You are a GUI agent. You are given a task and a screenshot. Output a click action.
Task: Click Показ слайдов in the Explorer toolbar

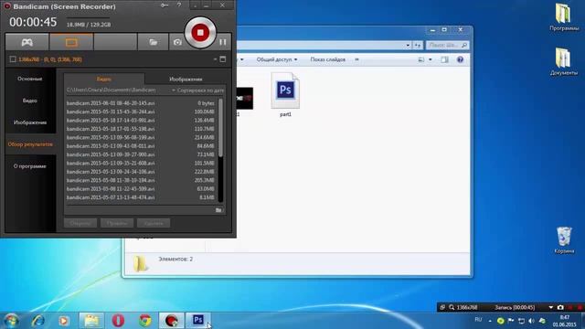tap(327, 59)
